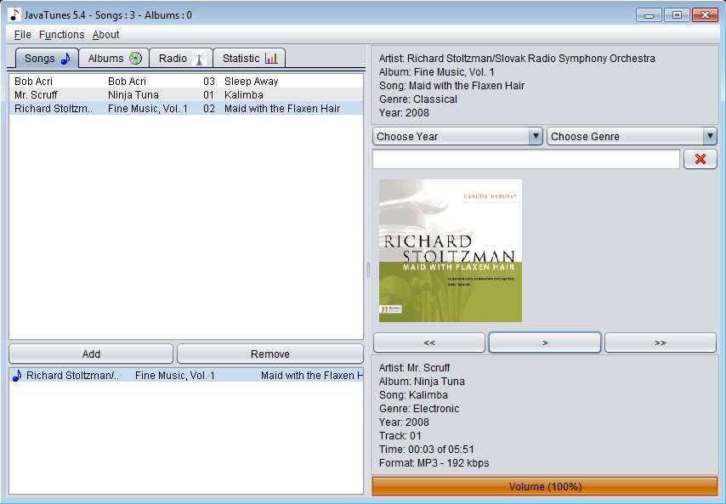Screen dimensions: 726x504
Task: Click the playlist music note icon
Action: [x=17, y=376]
